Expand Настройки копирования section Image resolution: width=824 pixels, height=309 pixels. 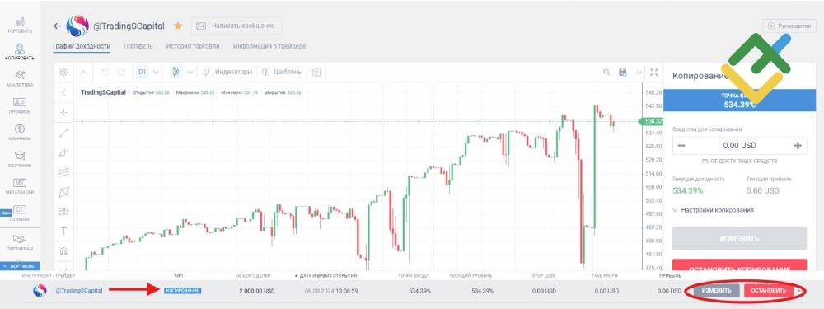(x=713, y=210)
